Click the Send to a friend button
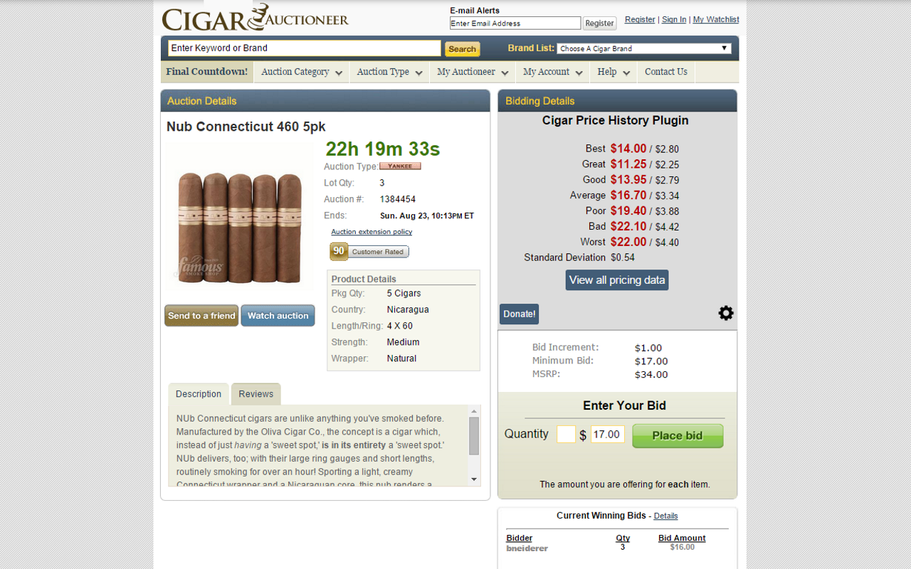The width and height of the screenshot is (911, 569). point(201,316)
